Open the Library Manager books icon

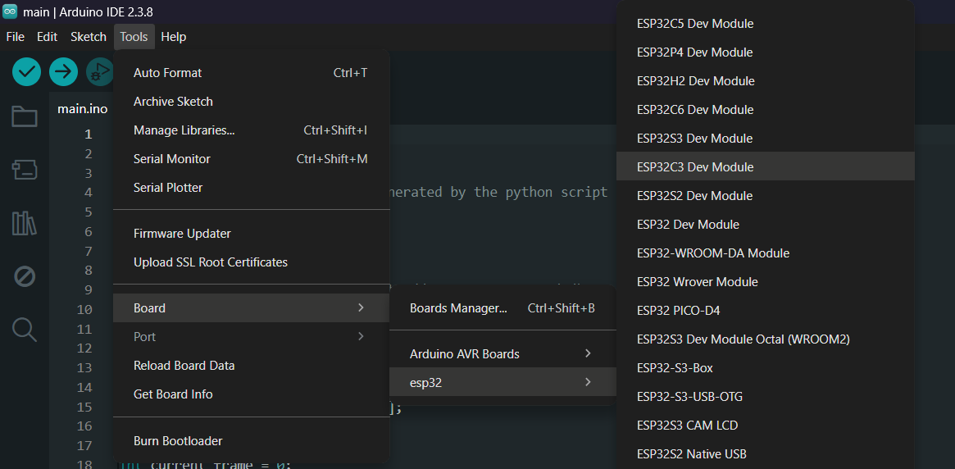tap(25, 224)
